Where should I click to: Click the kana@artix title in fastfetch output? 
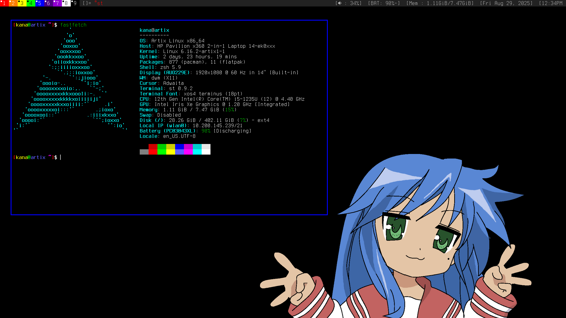154,30
